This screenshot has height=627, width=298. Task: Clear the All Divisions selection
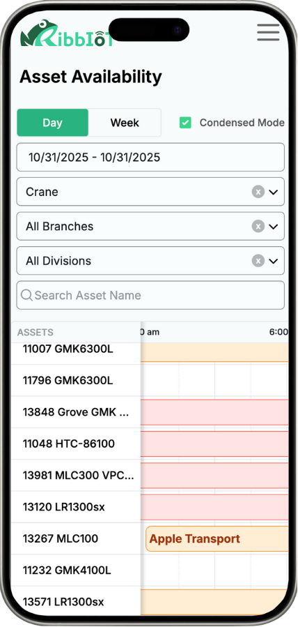(x=258, y=261)
